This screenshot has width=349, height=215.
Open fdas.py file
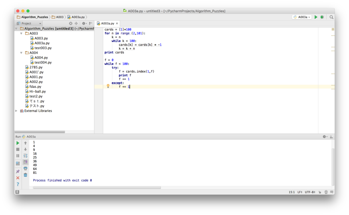33,87
